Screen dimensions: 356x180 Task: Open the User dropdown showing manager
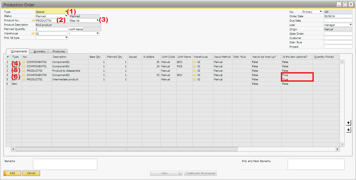click(350, 25)
